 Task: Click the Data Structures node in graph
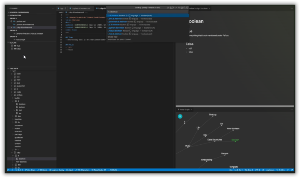click(x=215, y=140)
